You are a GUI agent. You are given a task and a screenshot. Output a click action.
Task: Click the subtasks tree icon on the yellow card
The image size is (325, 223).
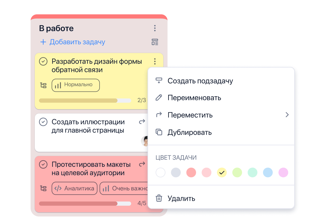(x=43, y=85)
